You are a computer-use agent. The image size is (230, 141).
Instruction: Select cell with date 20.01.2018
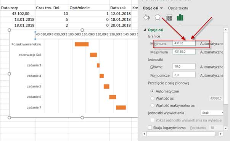coord(120,25)
